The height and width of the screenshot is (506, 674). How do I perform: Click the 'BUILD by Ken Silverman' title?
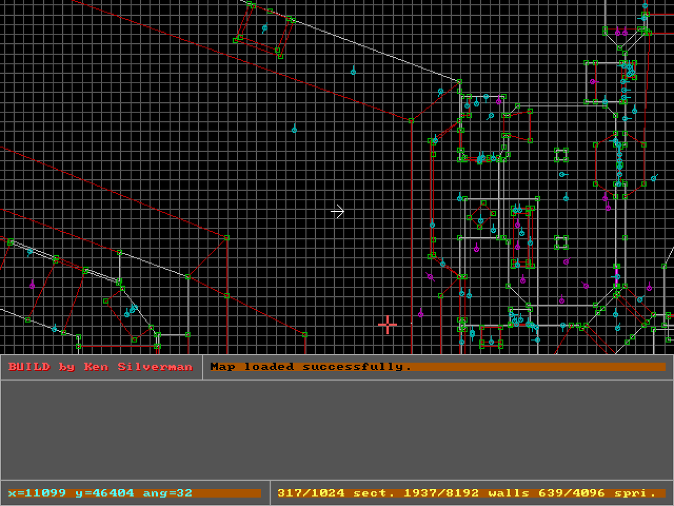[x=101, y=367]
